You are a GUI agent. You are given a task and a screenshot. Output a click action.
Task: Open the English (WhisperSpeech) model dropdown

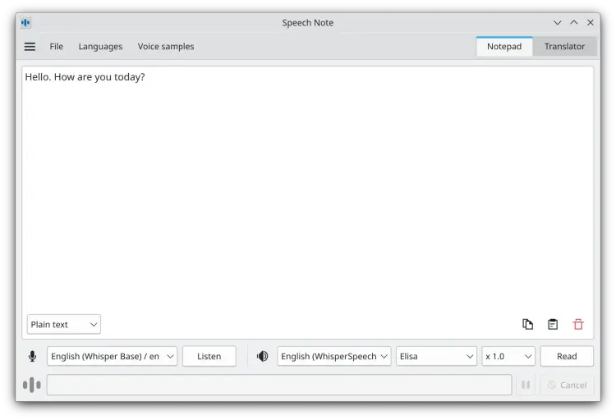pos(334,356)
